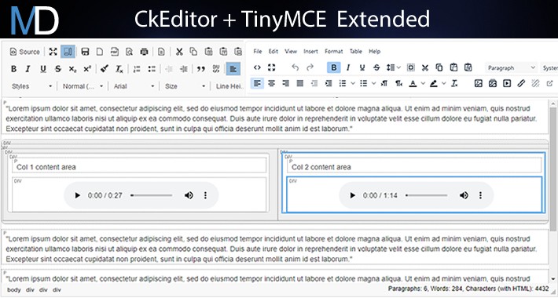Image resolution: width=558 pixels, height=298 pixels.
Task: Open TinyMCE File menu
Action: [258, 51]
